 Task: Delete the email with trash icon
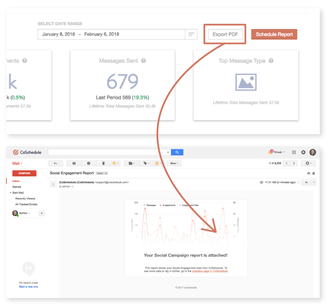click(x=103, y=163)
